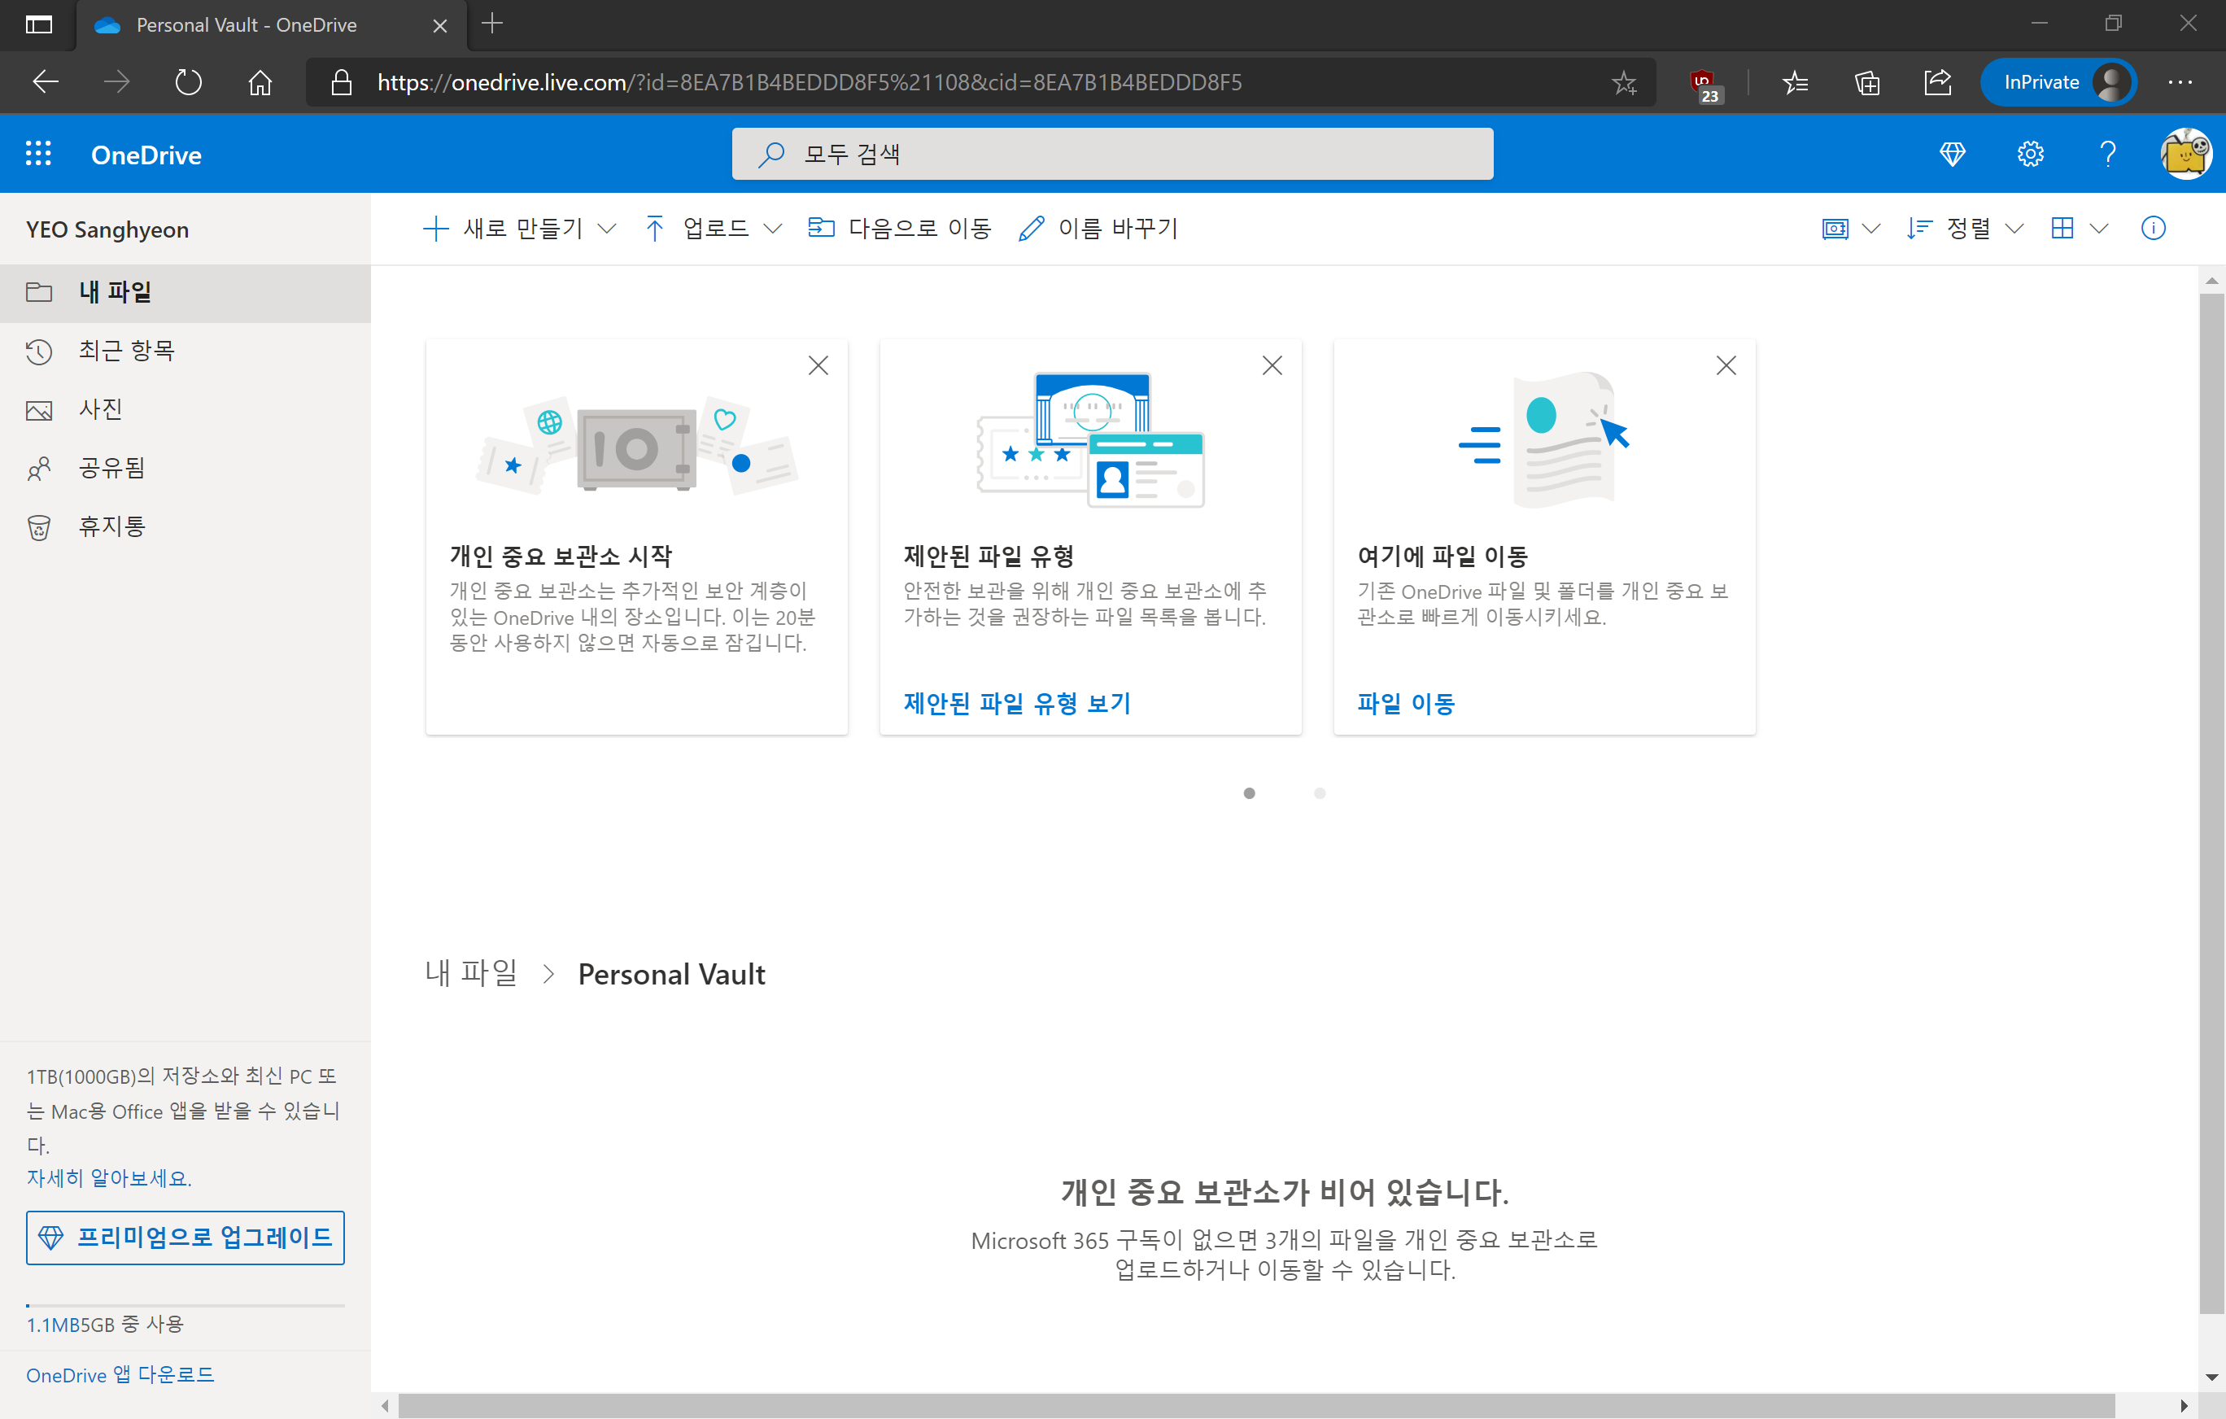Open the app launcher grid icon
The width and height of the screenshot is (2226, 1419).
38,154
